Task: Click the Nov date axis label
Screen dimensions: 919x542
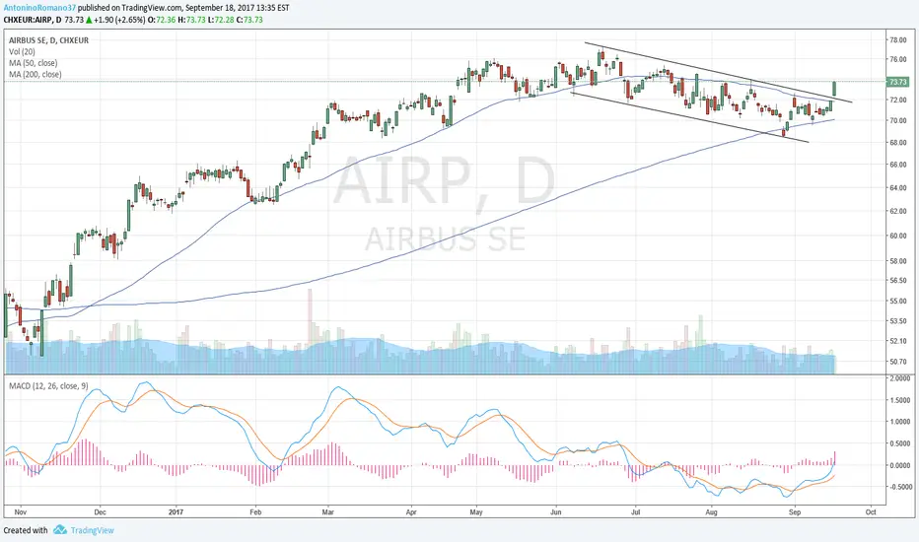Action: [x=21, y=512]
